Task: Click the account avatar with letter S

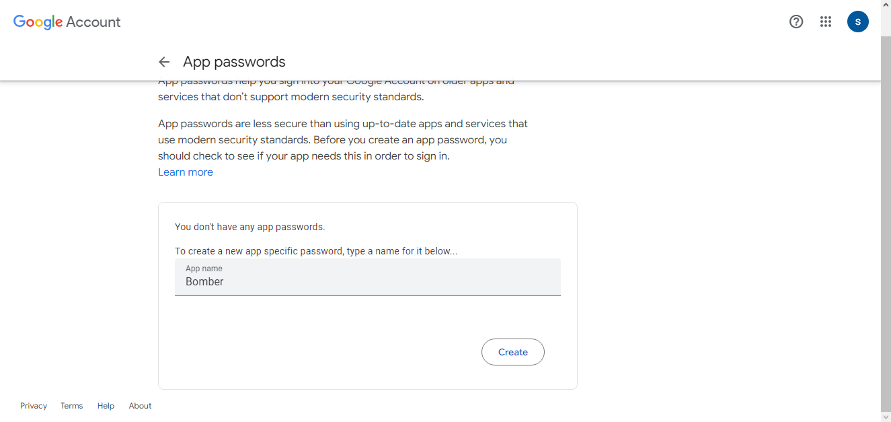Action: (857, 22)
